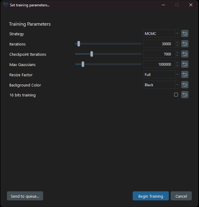199x207 pixels.
Task: Reset the Strategy parameter to default
Action: pyautogui.click(x=185, y=34)
